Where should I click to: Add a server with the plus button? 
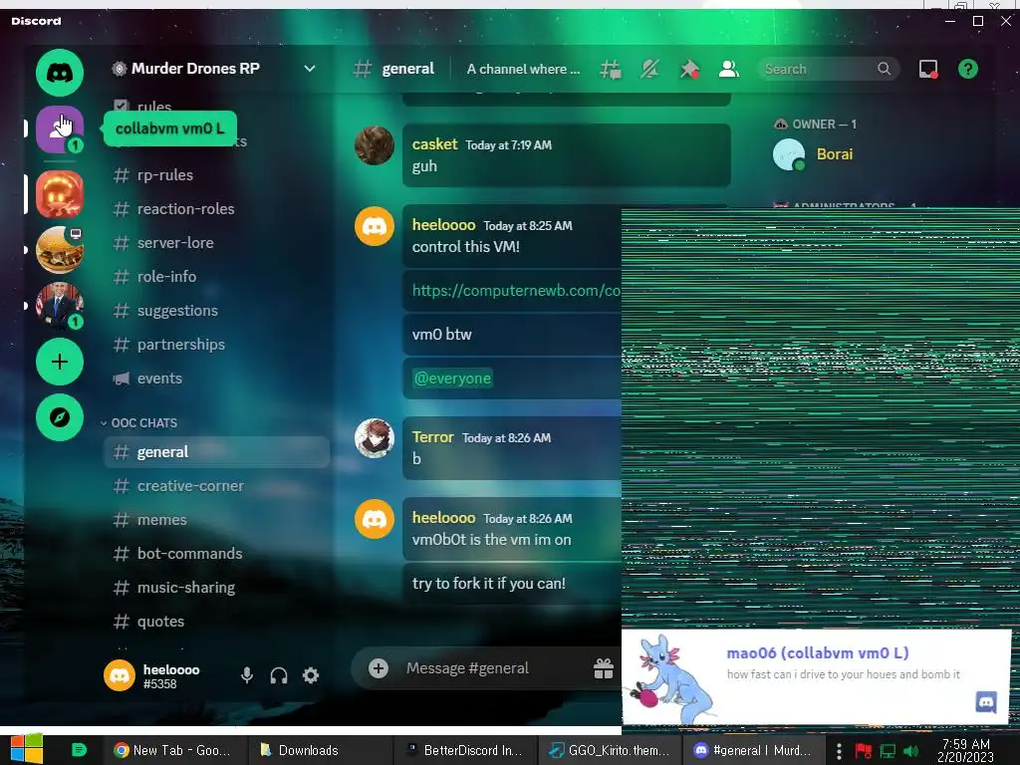59,362
